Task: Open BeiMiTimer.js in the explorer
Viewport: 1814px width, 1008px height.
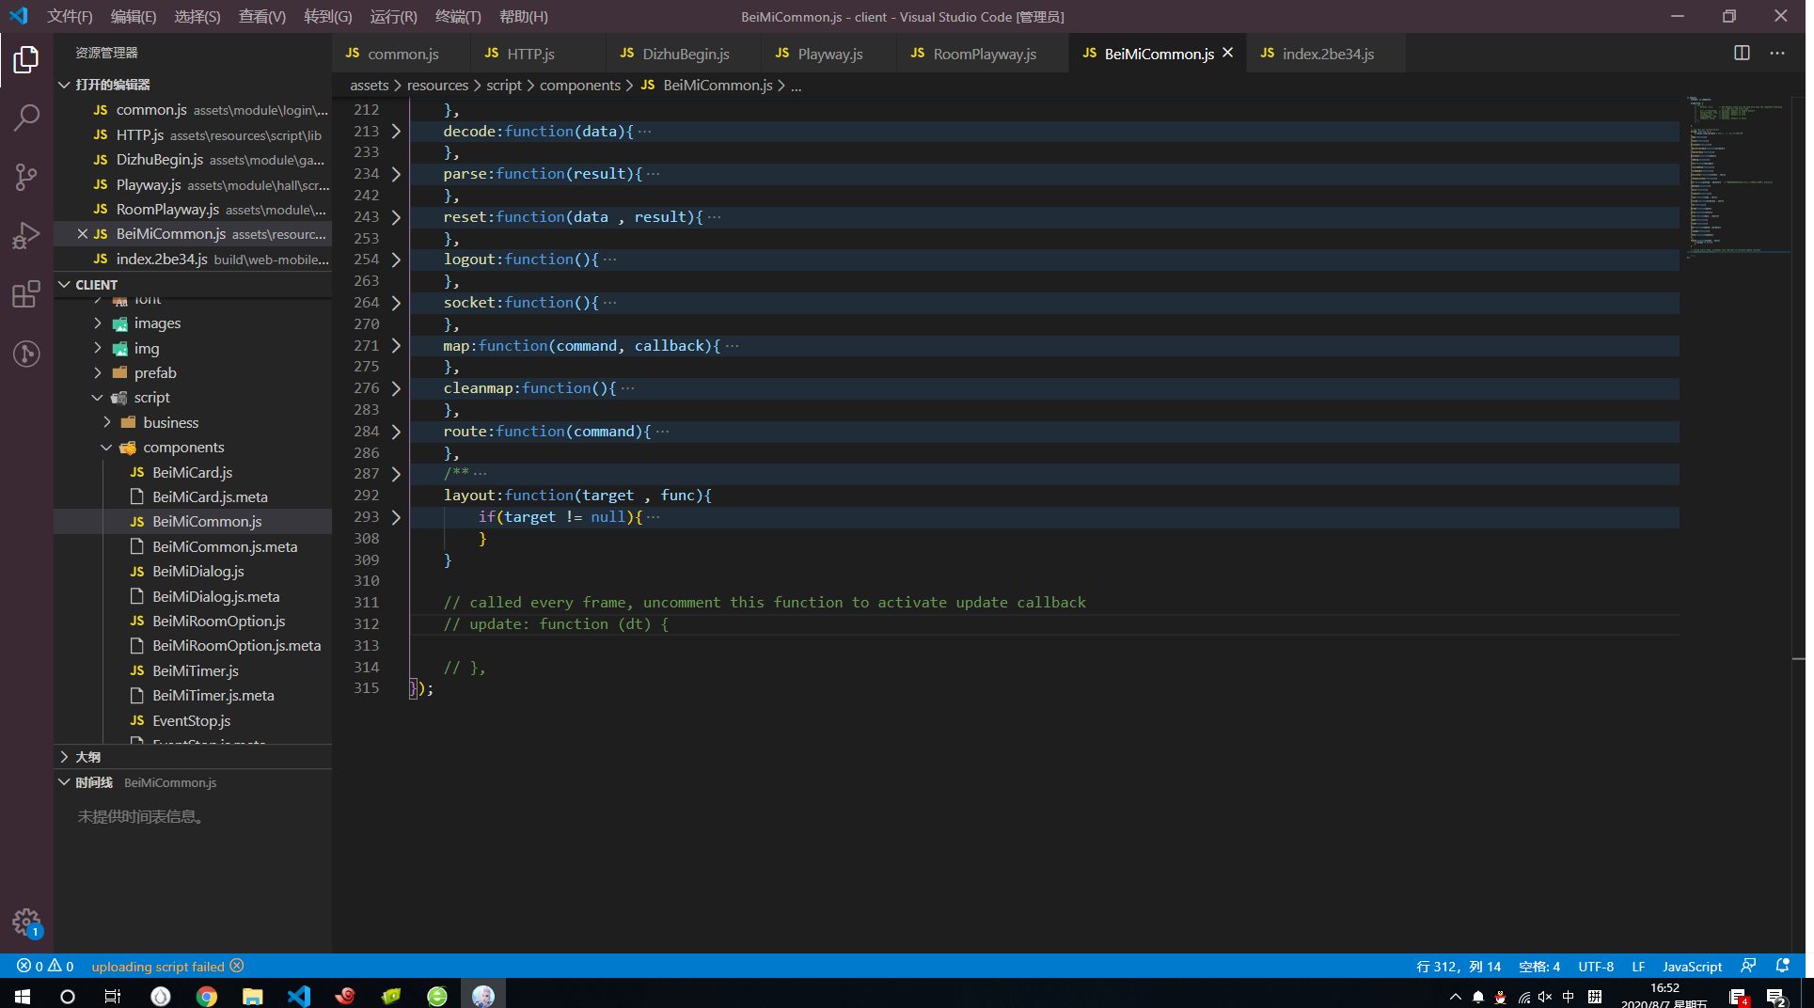Action: click(x=196, y=670)
